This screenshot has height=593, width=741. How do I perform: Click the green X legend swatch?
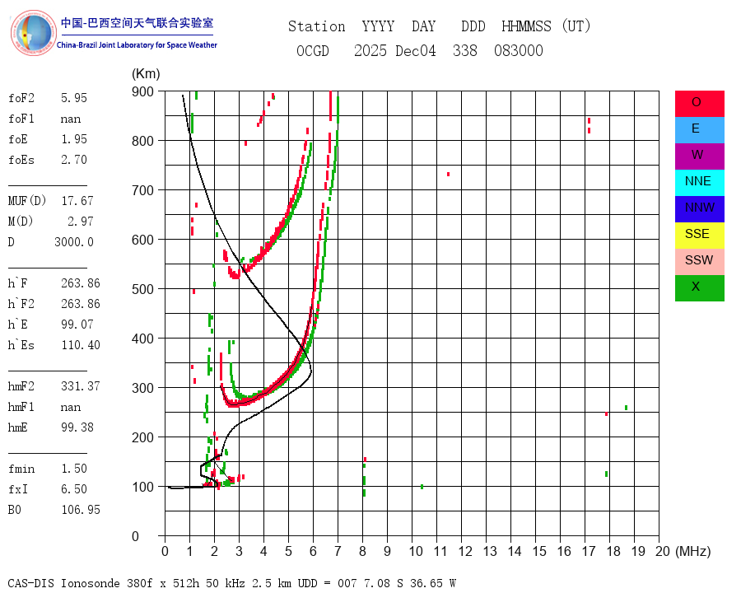[x=699, y=288]
